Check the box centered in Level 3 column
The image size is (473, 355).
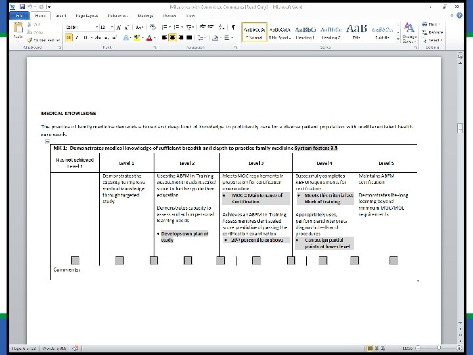[256, 260]
